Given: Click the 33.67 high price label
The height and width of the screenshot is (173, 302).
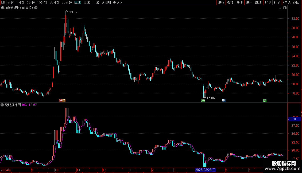Looking at the screenshot, I should point(73,12).
